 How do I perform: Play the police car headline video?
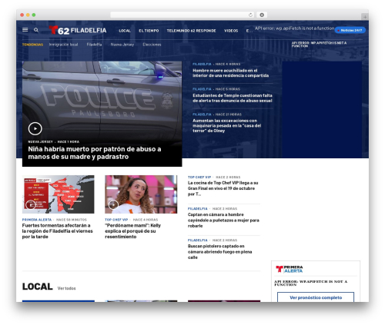point(35,128)
